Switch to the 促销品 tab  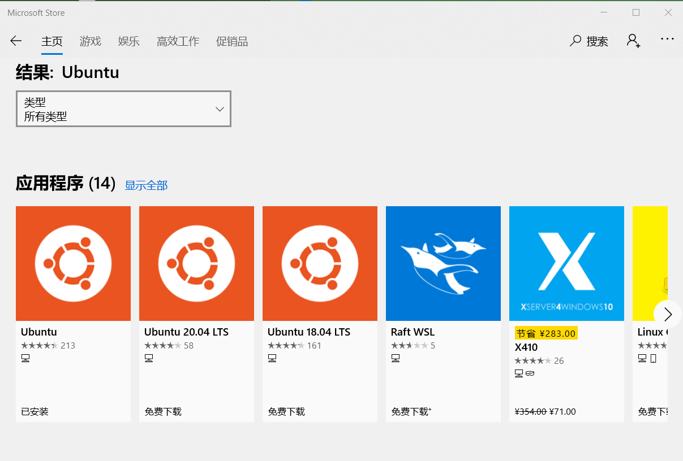(x=232, y=41)
